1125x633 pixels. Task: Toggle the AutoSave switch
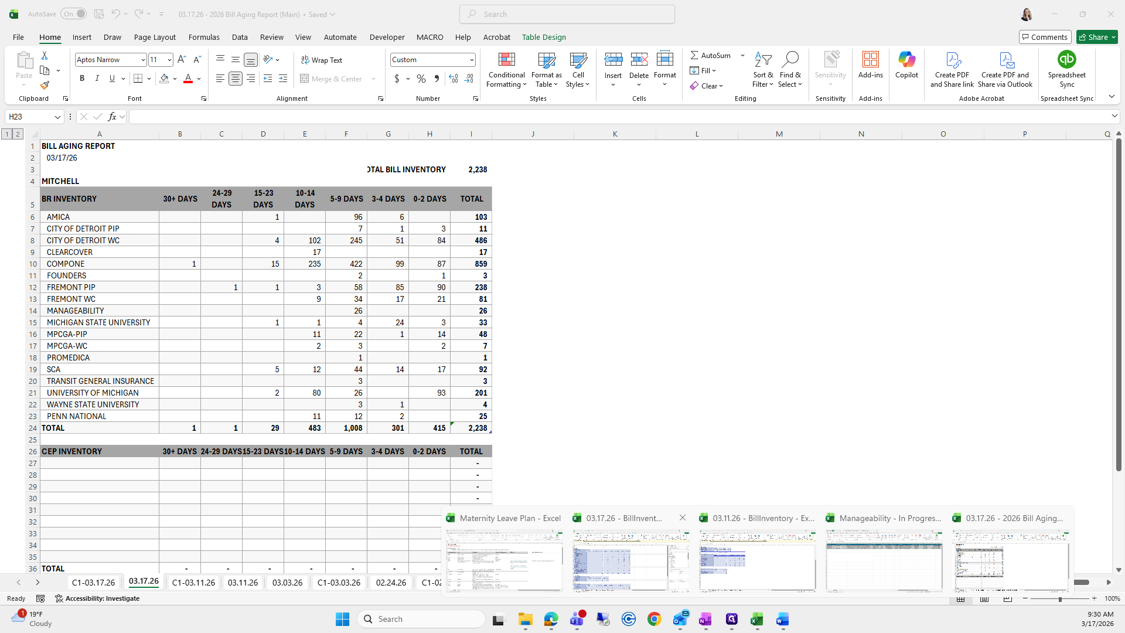click(74, 14)
